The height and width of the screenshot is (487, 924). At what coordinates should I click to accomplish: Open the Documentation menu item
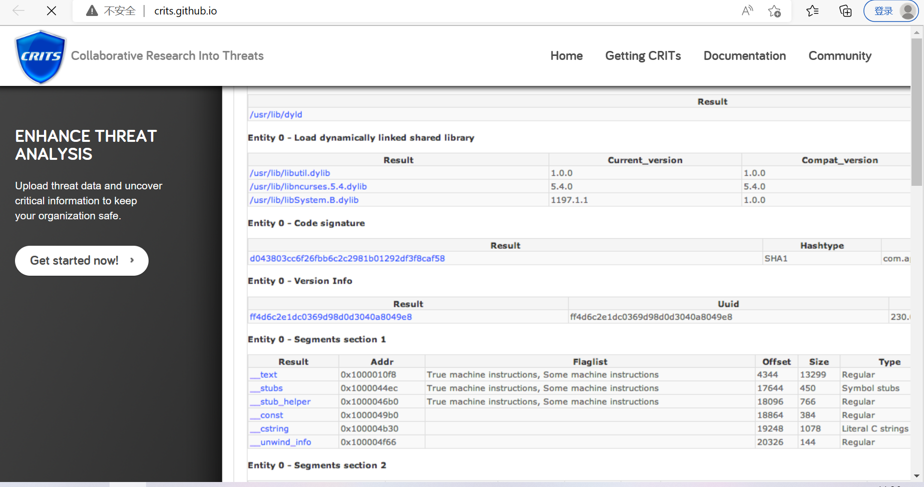coord(744,56)
